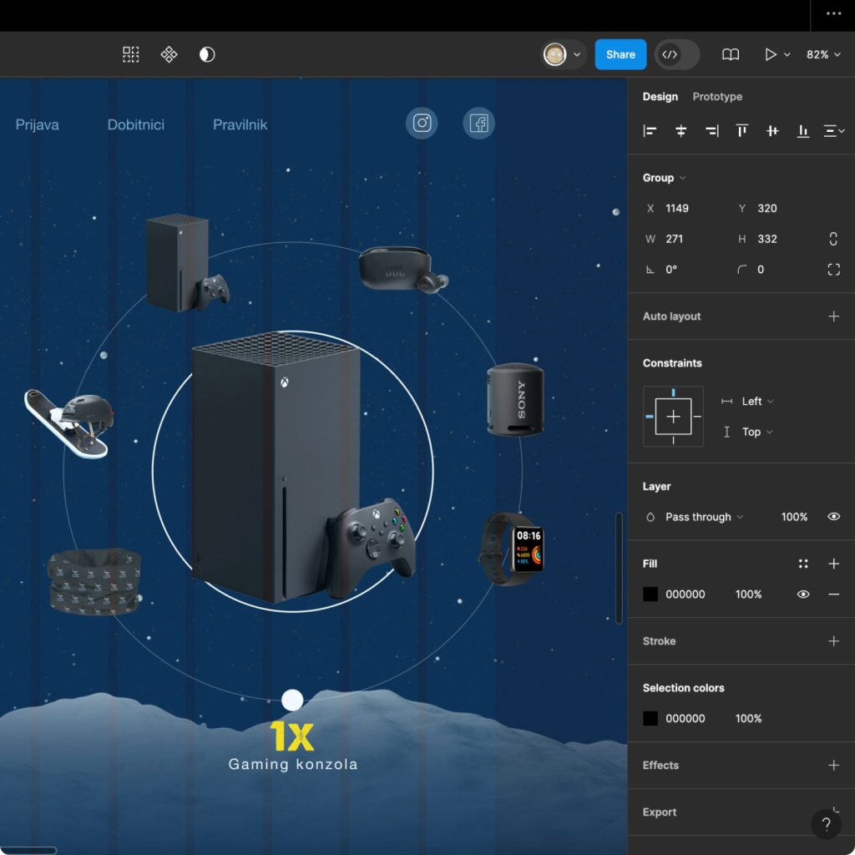Click the align top icon
The height and width of the screenshot is (855, 855).
(x=742, y=131)
